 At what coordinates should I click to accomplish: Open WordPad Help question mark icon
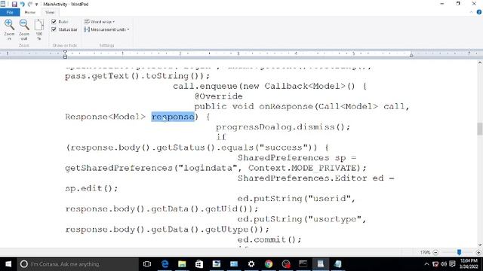coord(479,12)
